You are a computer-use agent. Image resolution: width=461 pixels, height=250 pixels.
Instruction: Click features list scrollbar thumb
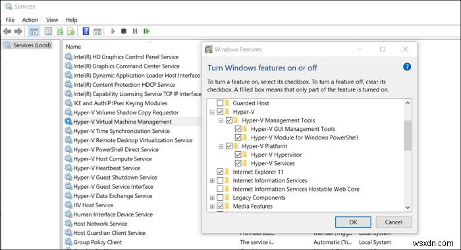click(x=408, y=136)
